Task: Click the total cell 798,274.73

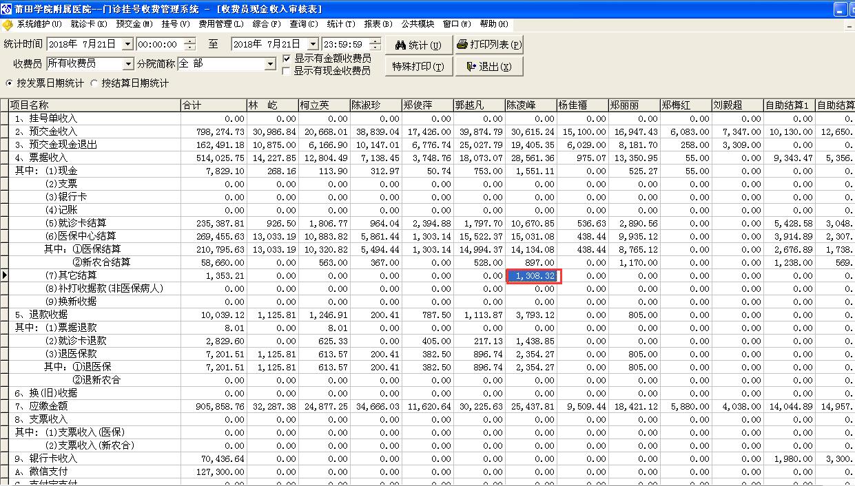Action: click(x=214, y=131)
